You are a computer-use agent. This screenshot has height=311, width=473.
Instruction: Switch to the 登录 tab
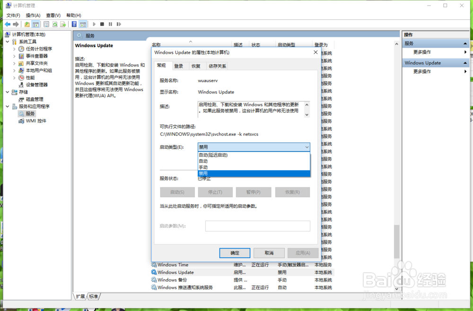(x=179, y=66)
